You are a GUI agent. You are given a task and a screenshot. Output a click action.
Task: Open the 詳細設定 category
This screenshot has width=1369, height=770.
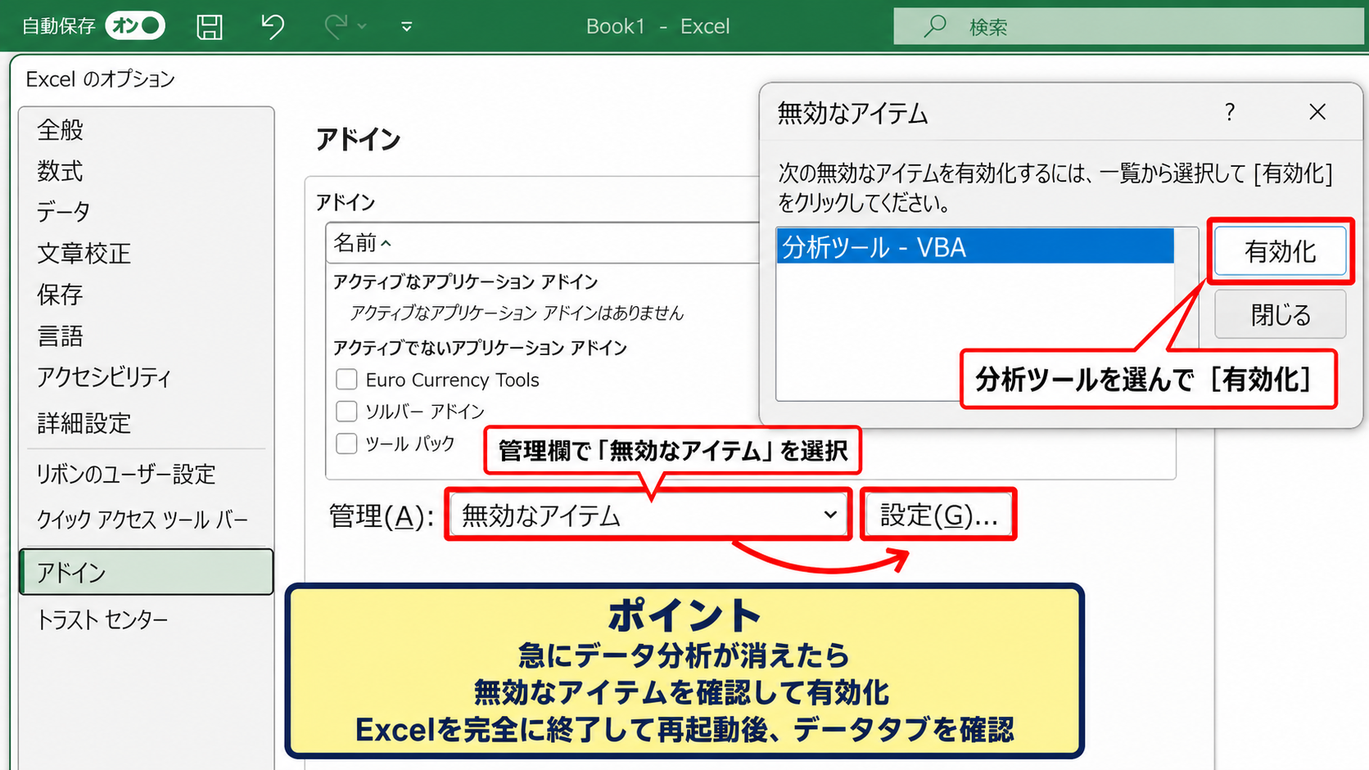click(84, 423)
